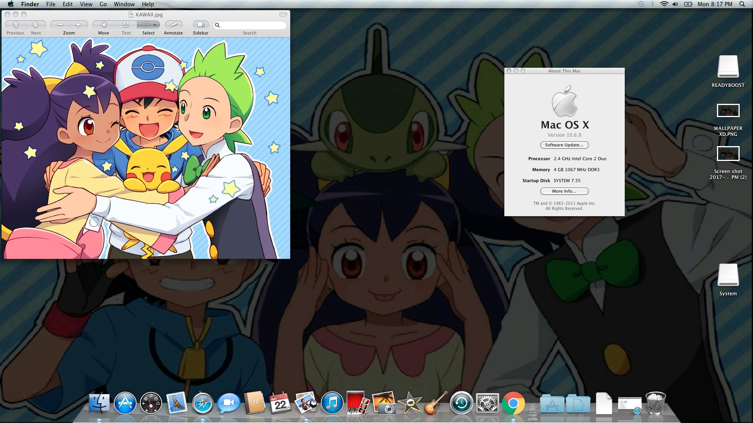Launch iTunes from the Dock
The image size is (753, 423).
coord(332,403)
